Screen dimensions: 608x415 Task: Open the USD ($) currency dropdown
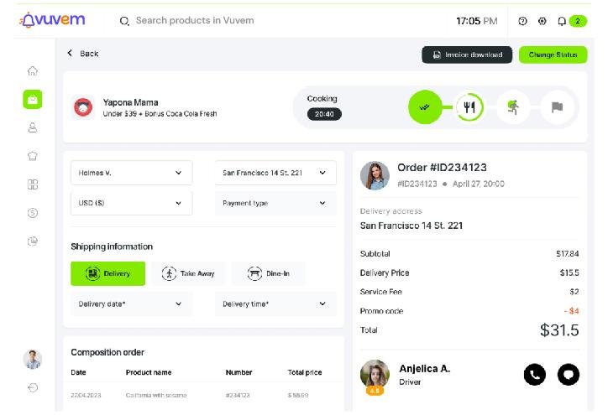coord(132,203)
